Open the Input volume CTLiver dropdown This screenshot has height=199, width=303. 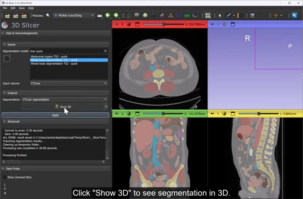(69, 83)
